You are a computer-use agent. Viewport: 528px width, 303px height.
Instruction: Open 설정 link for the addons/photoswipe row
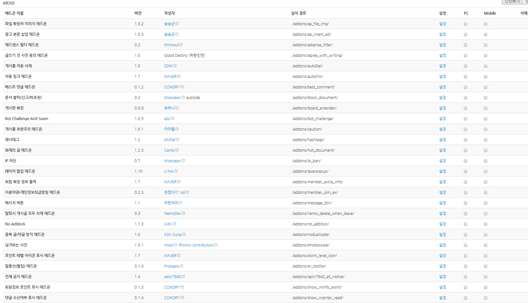coord(442,245)
